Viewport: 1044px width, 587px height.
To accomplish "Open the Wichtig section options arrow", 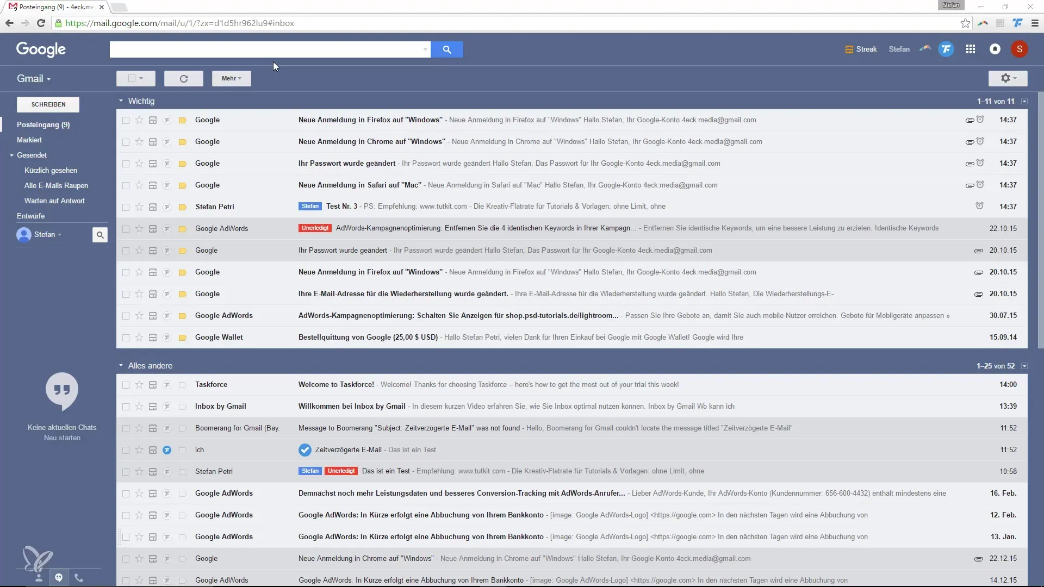I will click(1024, 101).
